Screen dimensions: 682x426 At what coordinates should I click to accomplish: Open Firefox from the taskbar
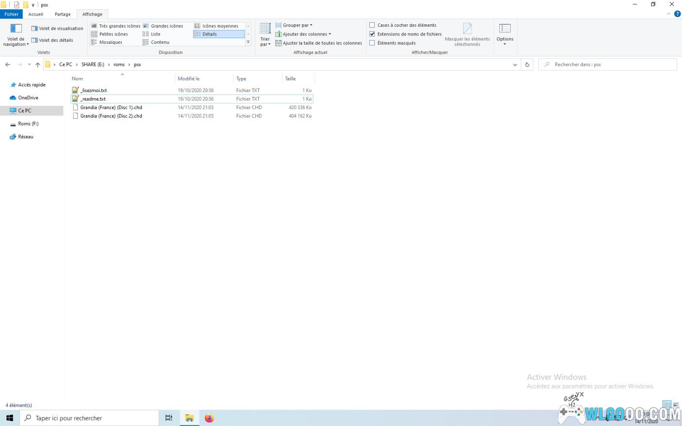click(x=209, y=418)
